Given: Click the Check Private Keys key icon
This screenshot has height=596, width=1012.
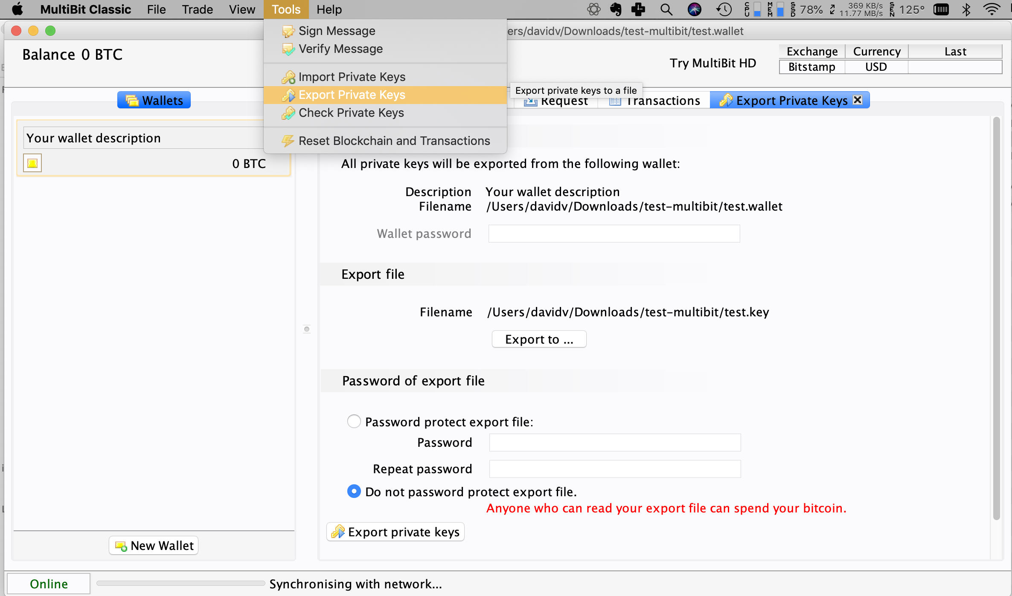Looking at the screenshot, I should coord(288,113).
